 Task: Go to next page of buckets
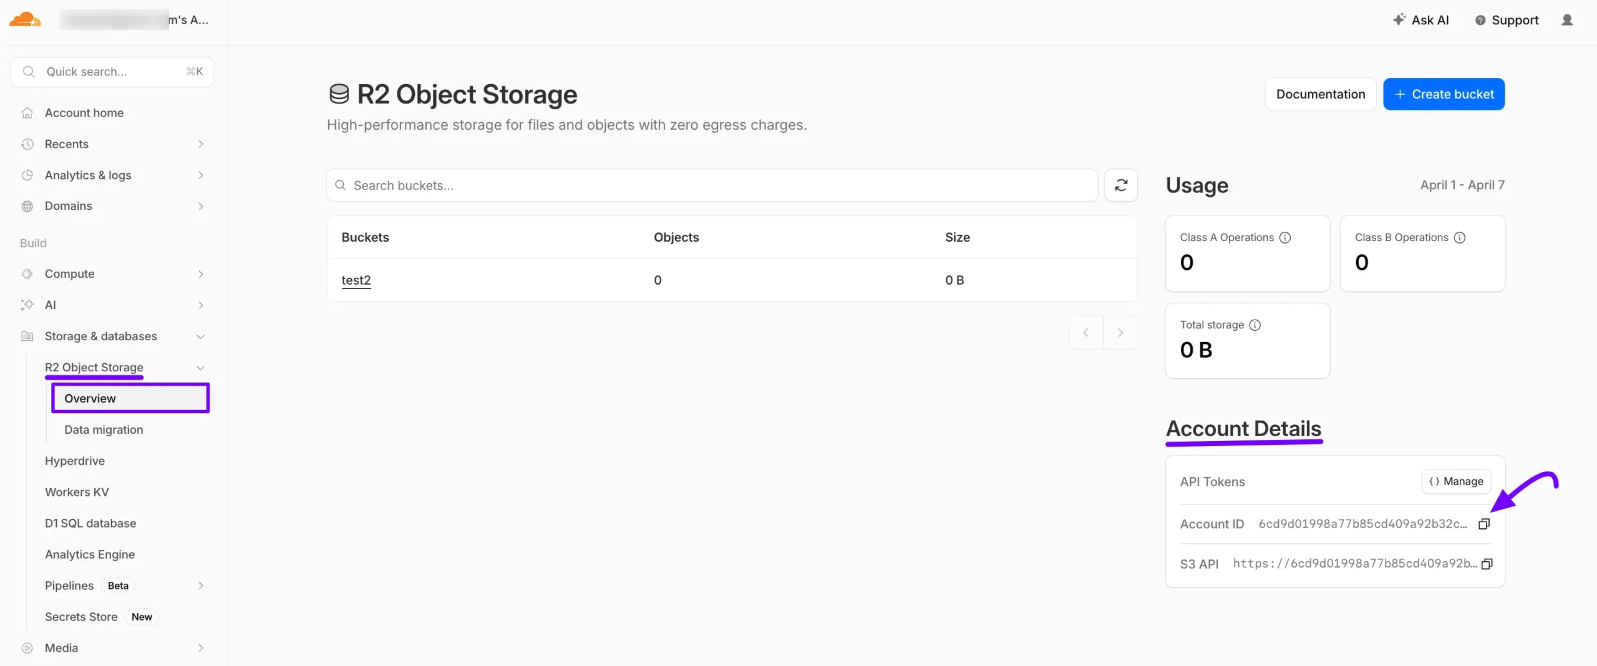click(1120, 333)
